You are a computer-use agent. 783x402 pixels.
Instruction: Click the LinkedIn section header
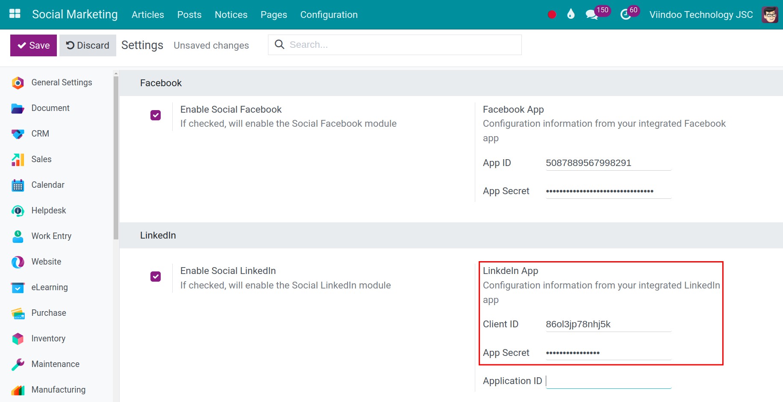coord(451,235)
